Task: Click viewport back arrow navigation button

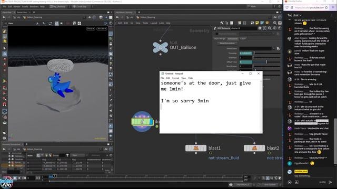Action: click(4, 17)
